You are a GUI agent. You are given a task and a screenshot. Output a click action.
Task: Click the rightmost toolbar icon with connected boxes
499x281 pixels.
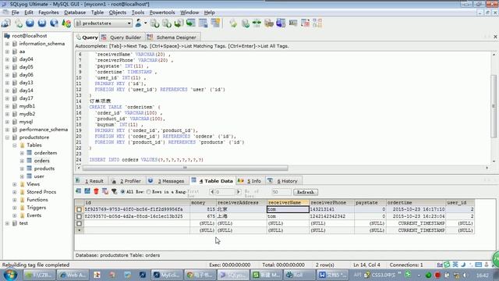tap(317, 23)
